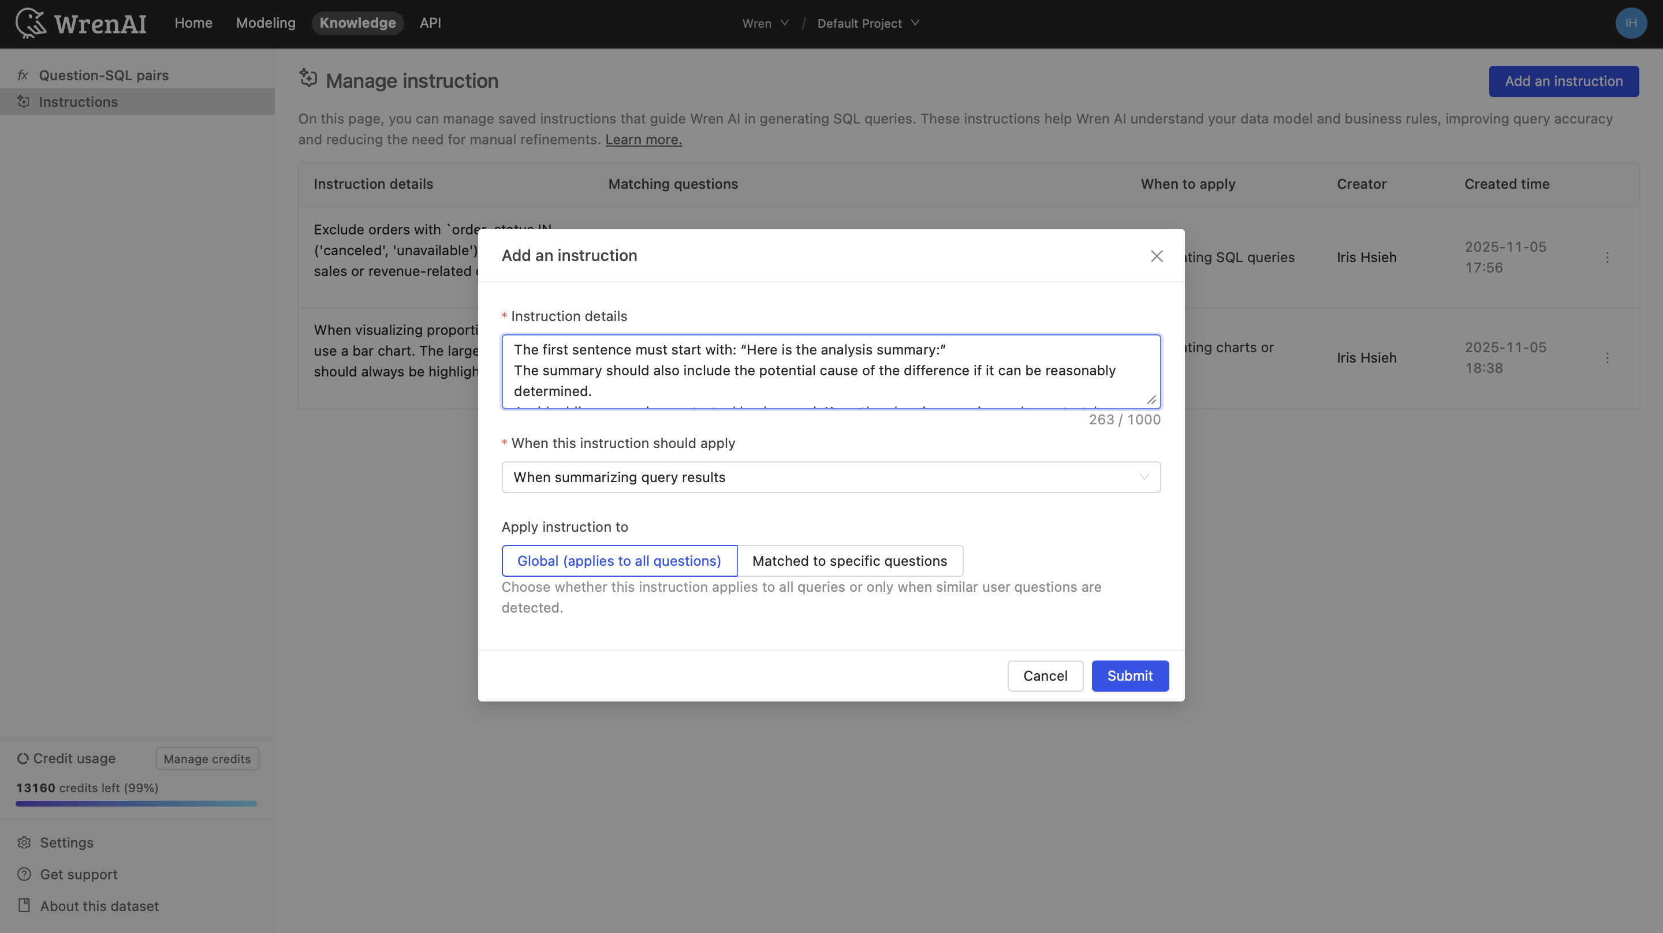Click the Cancel button
This screenshot has width=1663, height=933.
[1045, 676]
